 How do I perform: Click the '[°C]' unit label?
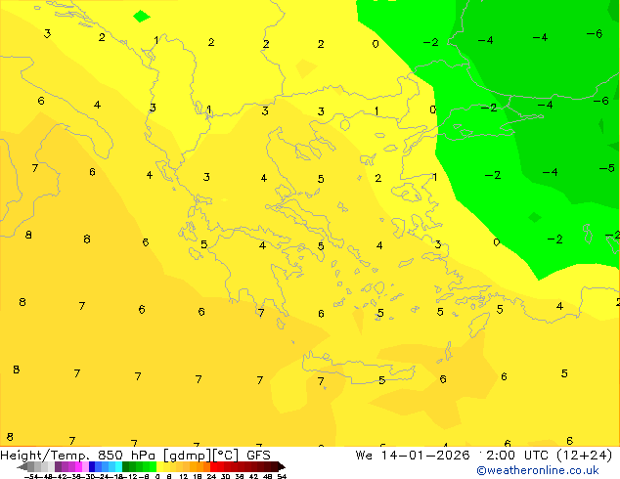point(226,456)
